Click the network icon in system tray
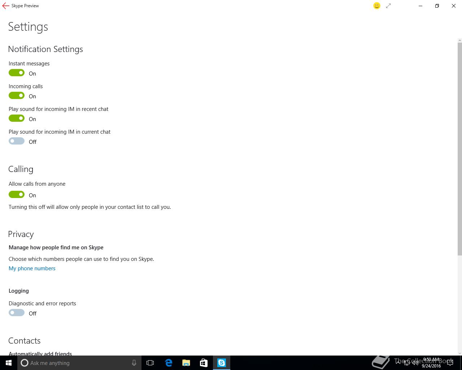This screenshot has height=370, width=462. (406, 363)
